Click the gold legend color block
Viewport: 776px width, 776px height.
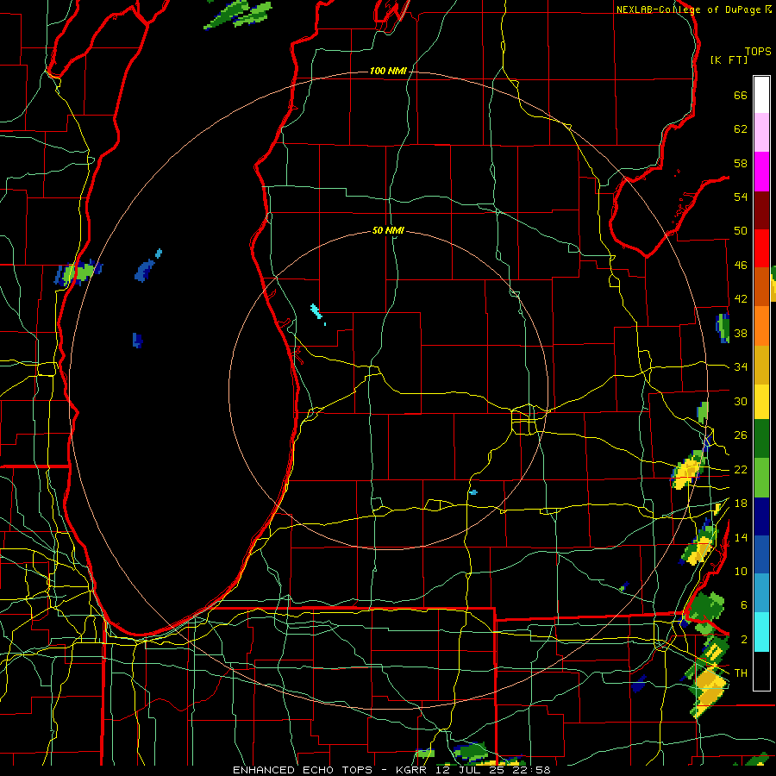(x=761, y=366)
